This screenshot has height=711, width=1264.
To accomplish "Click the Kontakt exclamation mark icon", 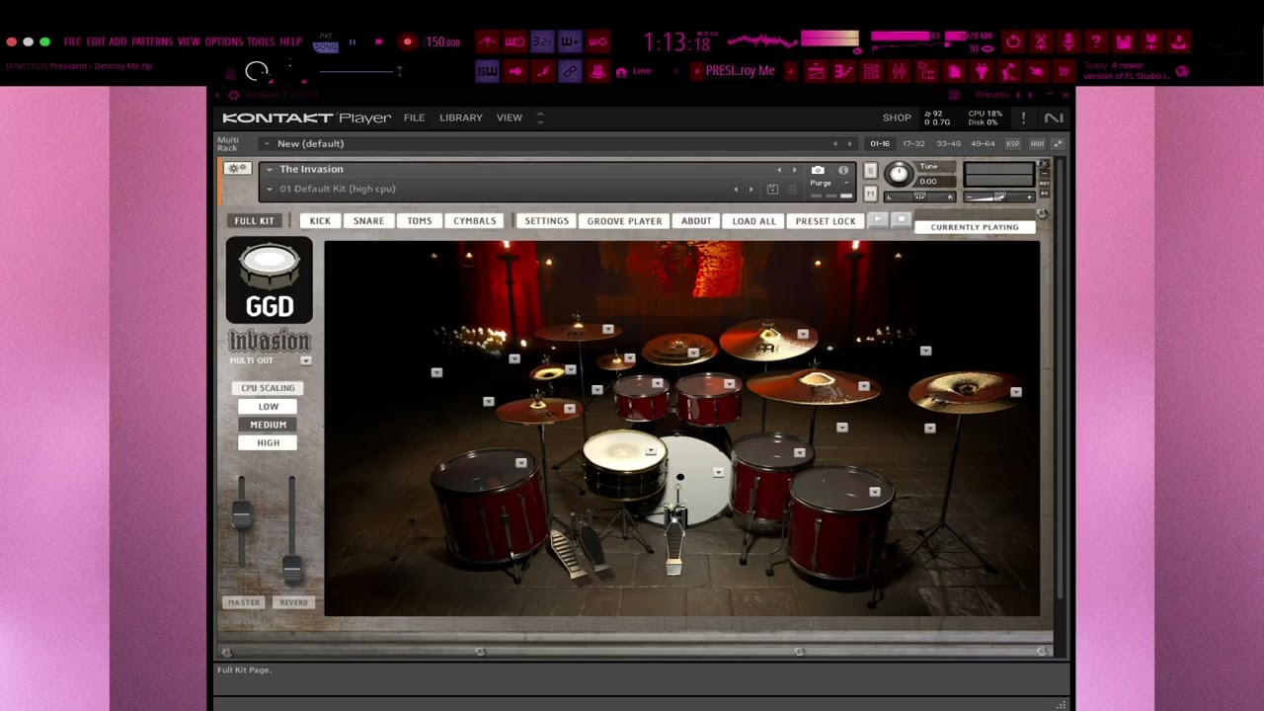I will 1023,118.
